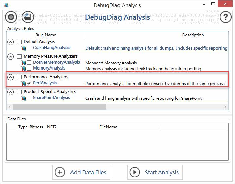
Task: Click the FileName column header
Action: click(108, 127)
